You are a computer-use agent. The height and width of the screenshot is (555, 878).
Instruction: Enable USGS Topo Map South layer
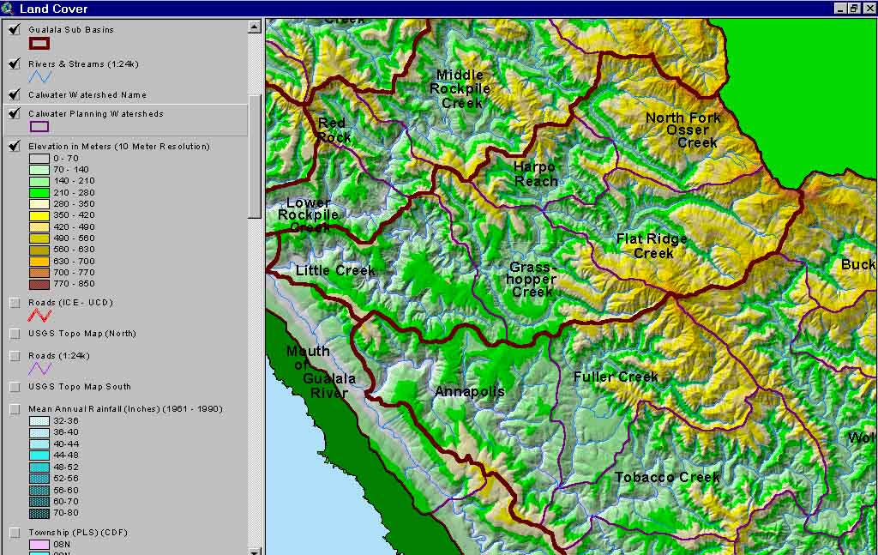click(x=15, y=387)
